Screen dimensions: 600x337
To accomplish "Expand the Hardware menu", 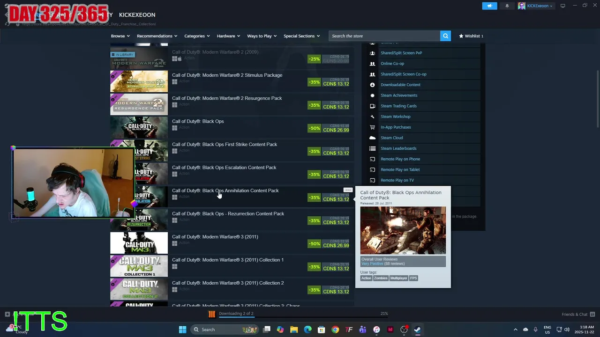I will (x=228, y=36).
